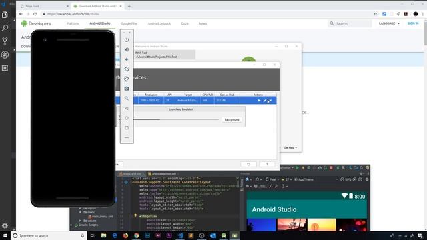Open the LANGUAGE dropdown

tap(389, 23)
